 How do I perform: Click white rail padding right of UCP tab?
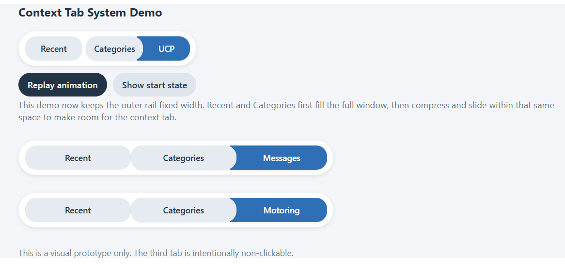193,49
